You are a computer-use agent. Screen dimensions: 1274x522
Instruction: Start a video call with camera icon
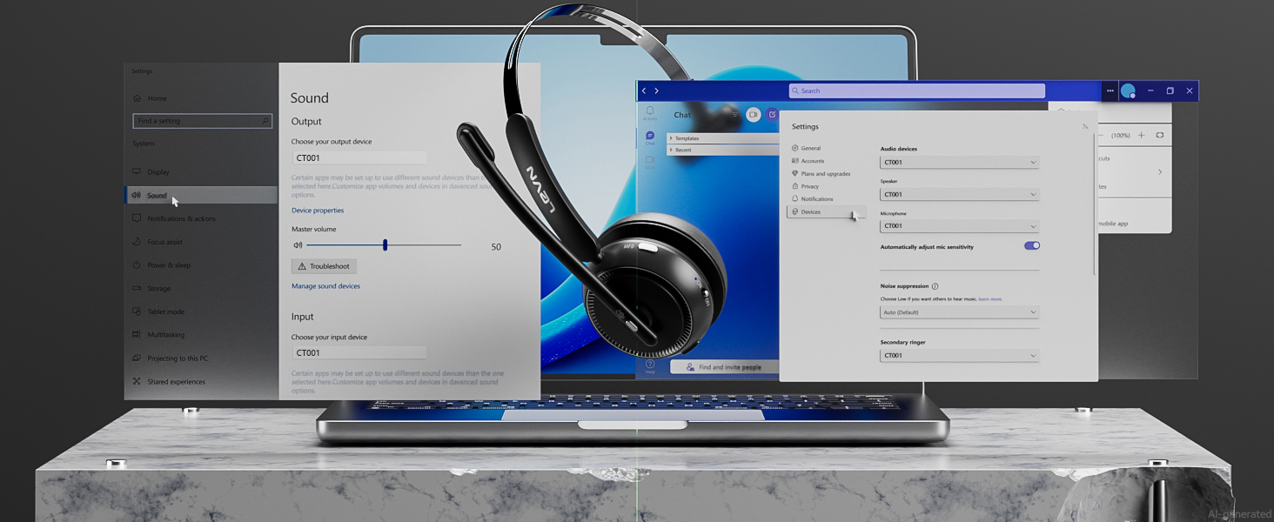click(x=754, y=115)
